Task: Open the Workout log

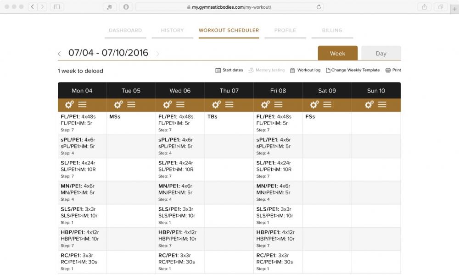Action: 305,70
